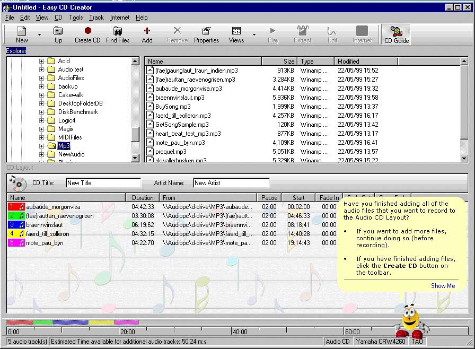Add selected files with Add icon
This screenshot has width=475, height=349.
pyautogui.click(x=147, y=34)
